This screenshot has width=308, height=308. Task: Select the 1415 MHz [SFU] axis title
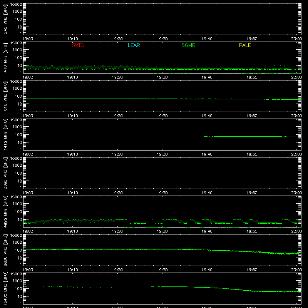5,135
